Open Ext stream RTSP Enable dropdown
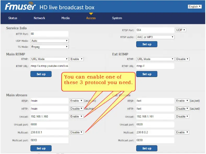The image size is (206, 154). 182,101
